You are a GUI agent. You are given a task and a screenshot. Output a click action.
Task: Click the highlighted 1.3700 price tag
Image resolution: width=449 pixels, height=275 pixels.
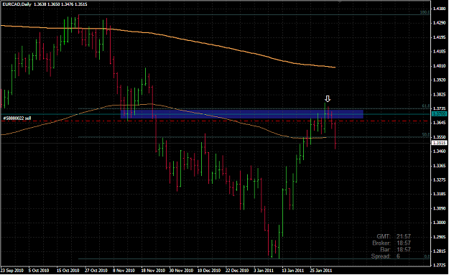[439, 114]
